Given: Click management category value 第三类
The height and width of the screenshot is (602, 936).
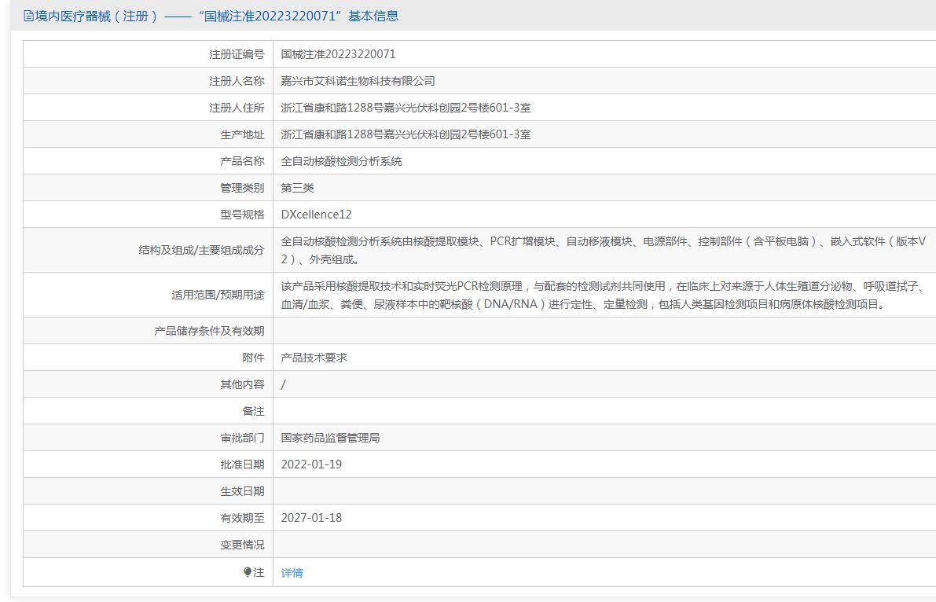Looking at the screenshot, I should (297, 188).
